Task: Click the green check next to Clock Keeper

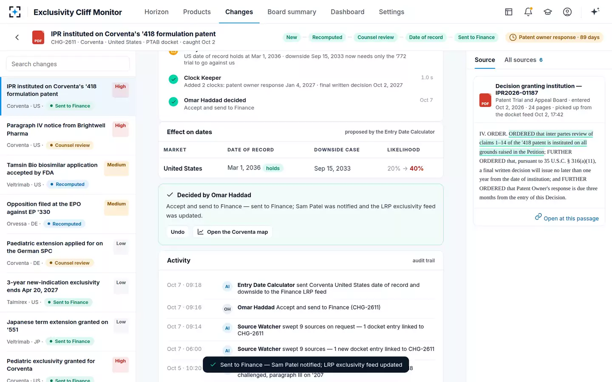Action: 173,79
